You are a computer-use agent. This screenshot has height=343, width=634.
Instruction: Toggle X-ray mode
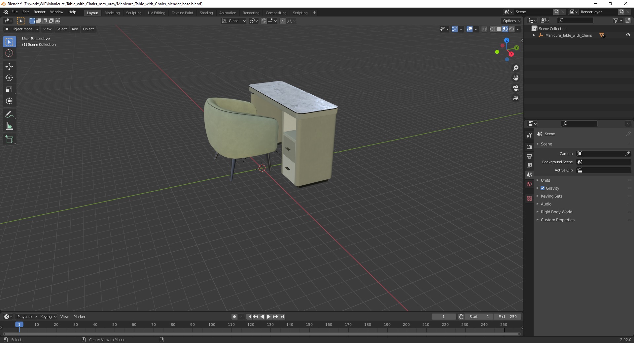(x=484, y=29)
